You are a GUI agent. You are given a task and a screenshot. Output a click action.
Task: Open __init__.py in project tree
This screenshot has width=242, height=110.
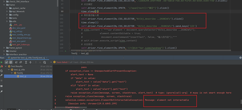coord(16,25)
